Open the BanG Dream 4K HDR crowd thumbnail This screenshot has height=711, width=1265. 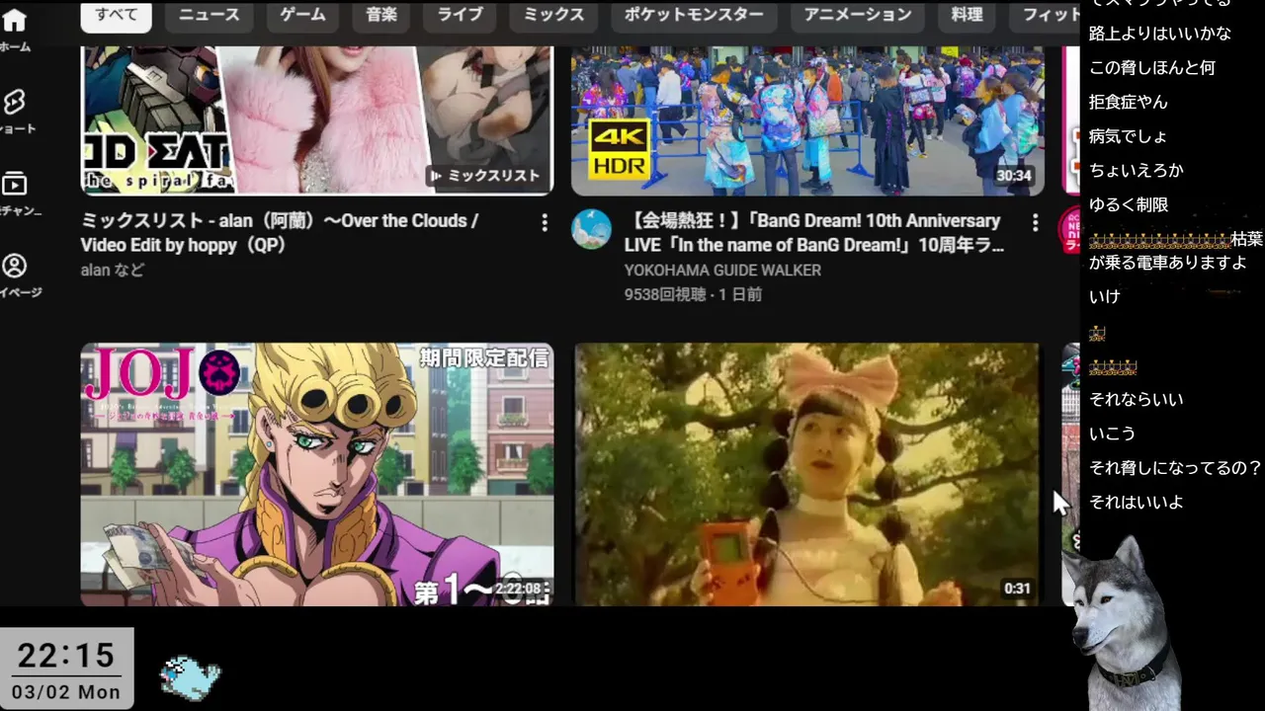click(807, 120)
